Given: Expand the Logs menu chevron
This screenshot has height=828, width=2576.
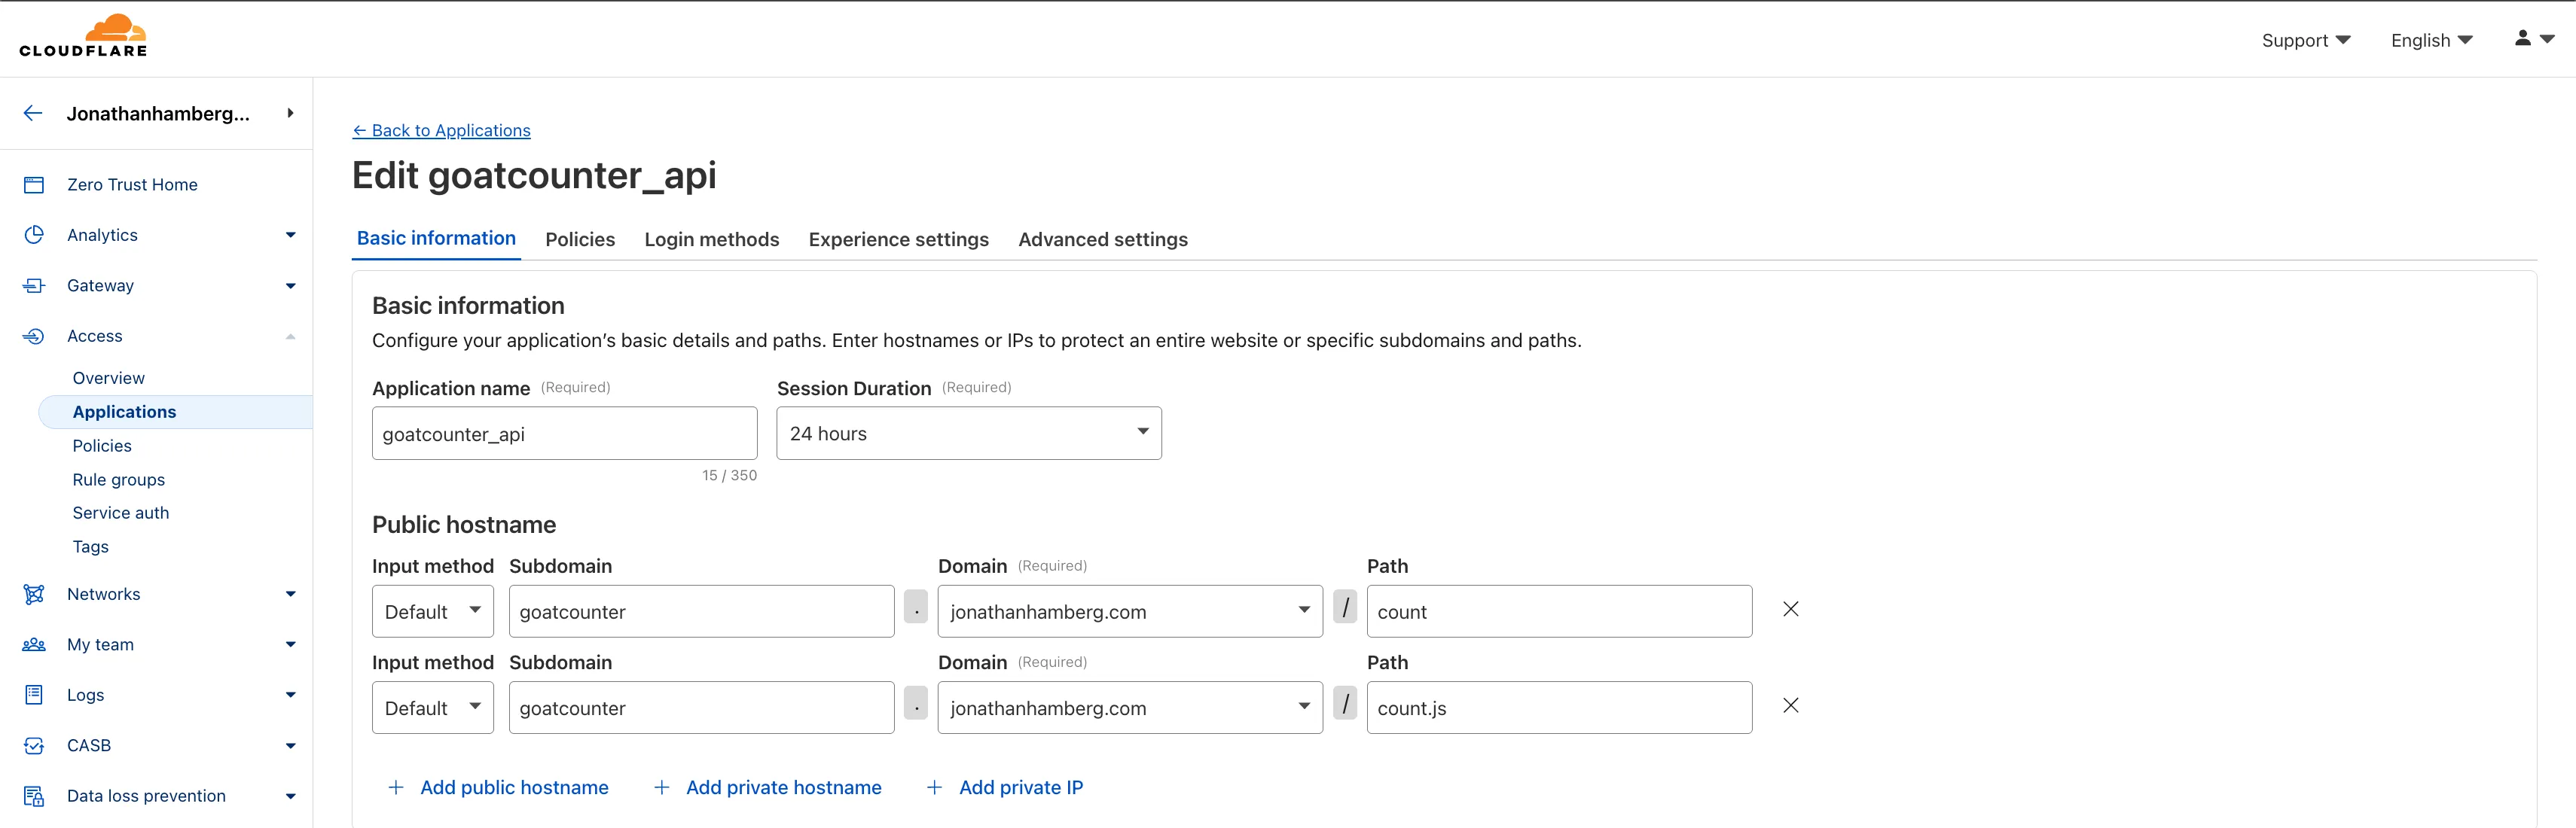Looking at the screenshot, I should 290,694.
